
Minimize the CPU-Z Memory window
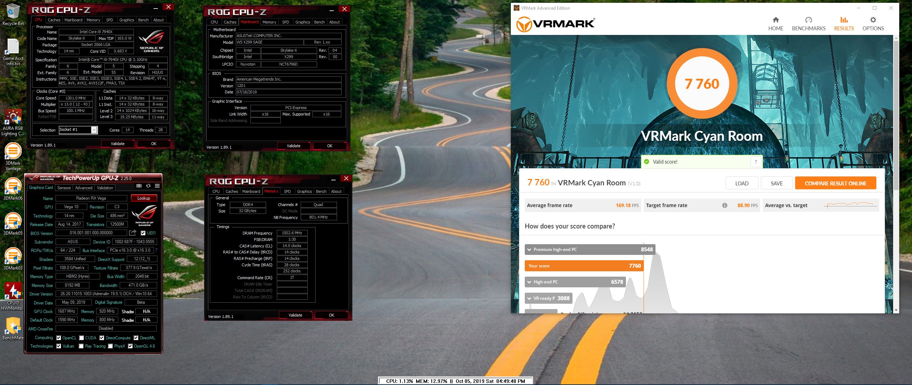[x=333, y=179]
